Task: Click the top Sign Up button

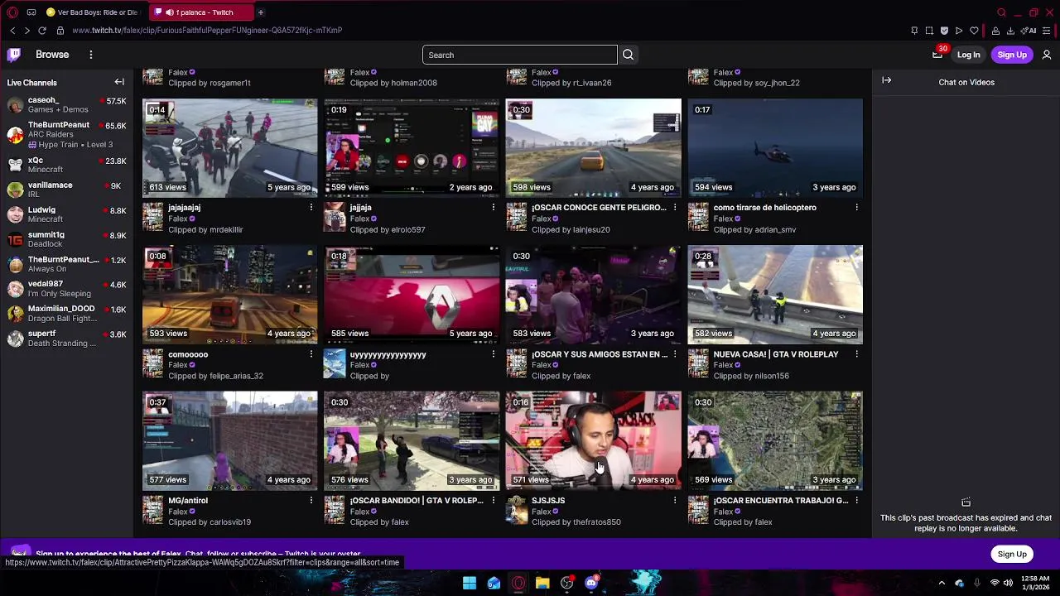Action: [1012, 55]
